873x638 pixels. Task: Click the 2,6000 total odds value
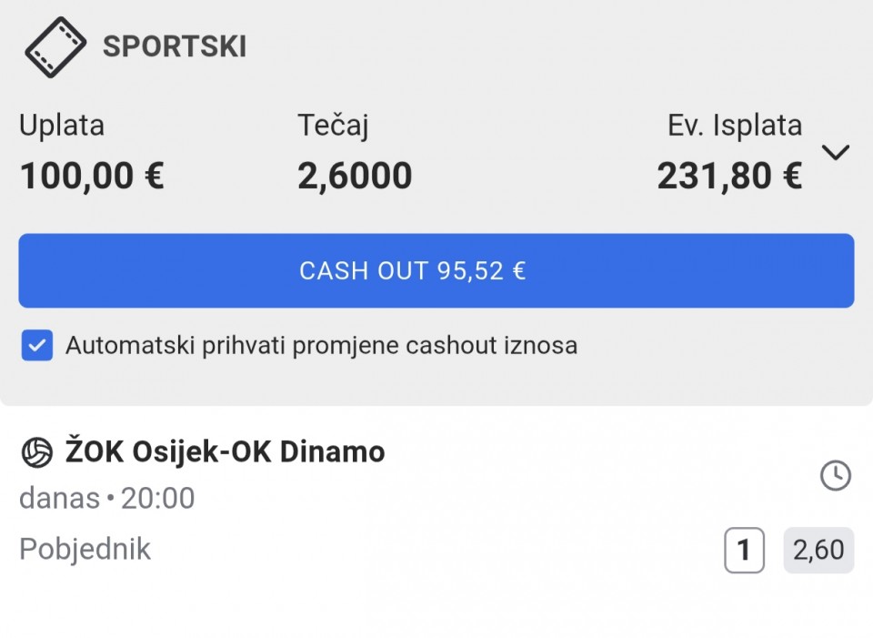[355, 177]
